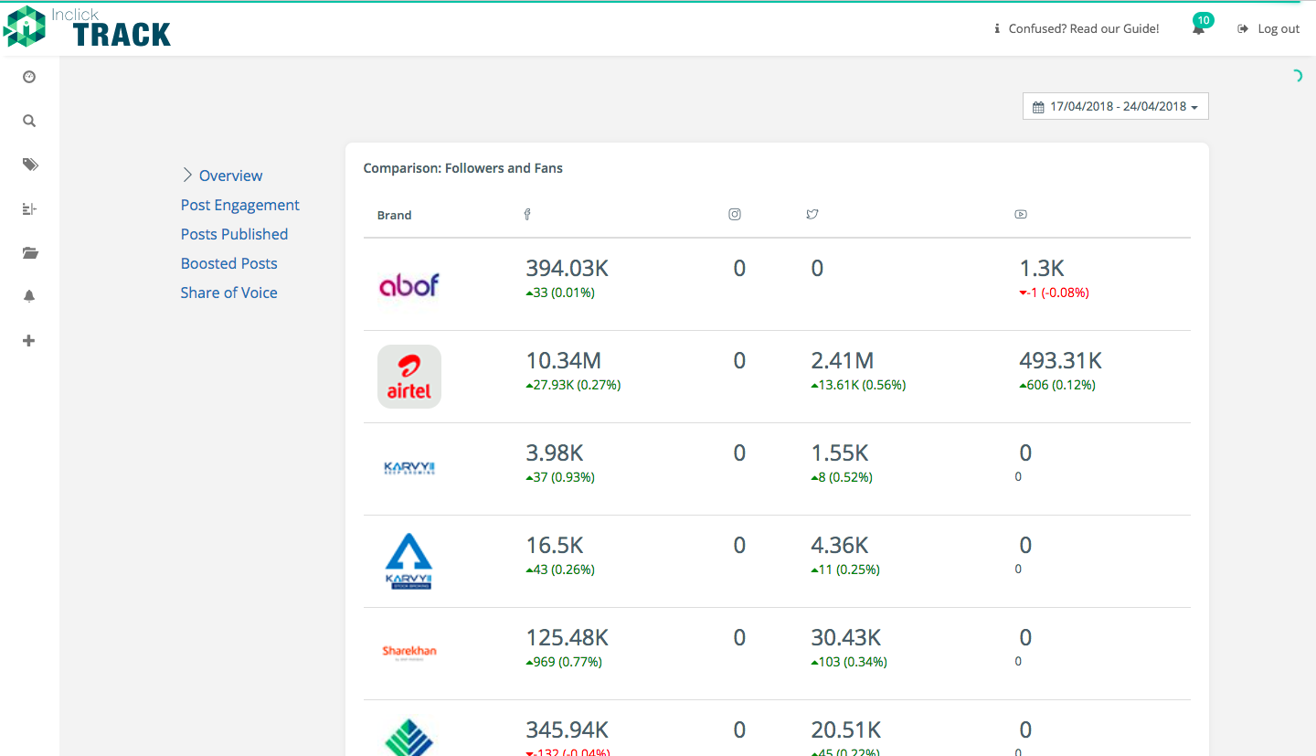Click the 33 (0.01%) growth figure
1316x756 pixels.
tap(561, 293)
